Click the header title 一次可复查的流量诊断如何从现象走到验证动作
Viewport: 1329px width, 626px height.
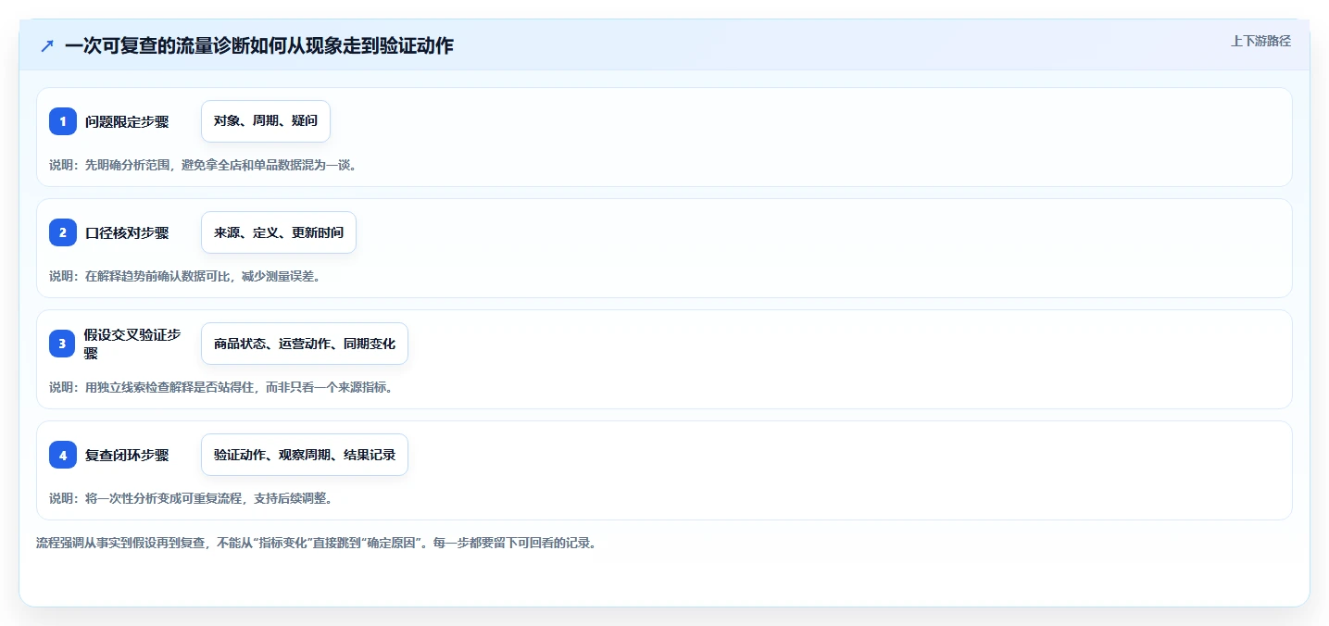click(259, 45)
